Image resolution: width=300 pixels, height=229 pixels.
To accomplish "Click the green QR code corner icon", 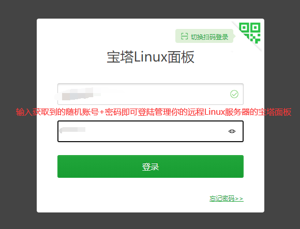I will tap(249, 33).
